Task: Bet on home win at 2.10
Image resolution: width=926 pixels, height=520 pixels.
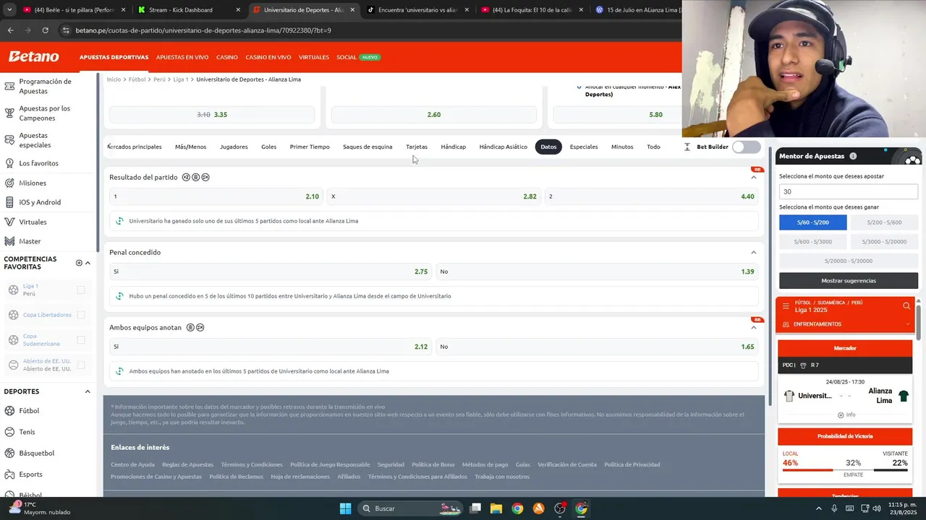Action: (216, 196)
